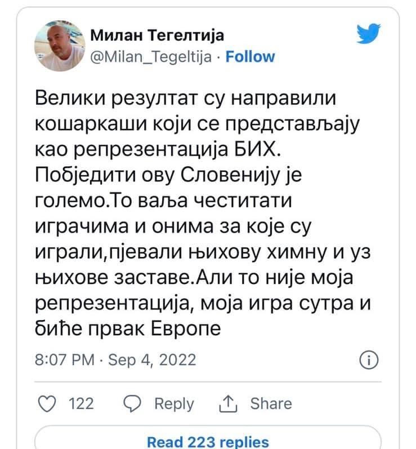Like the tweet with the heart icon
Screen dimensions: 416x449
coord(50,403)
